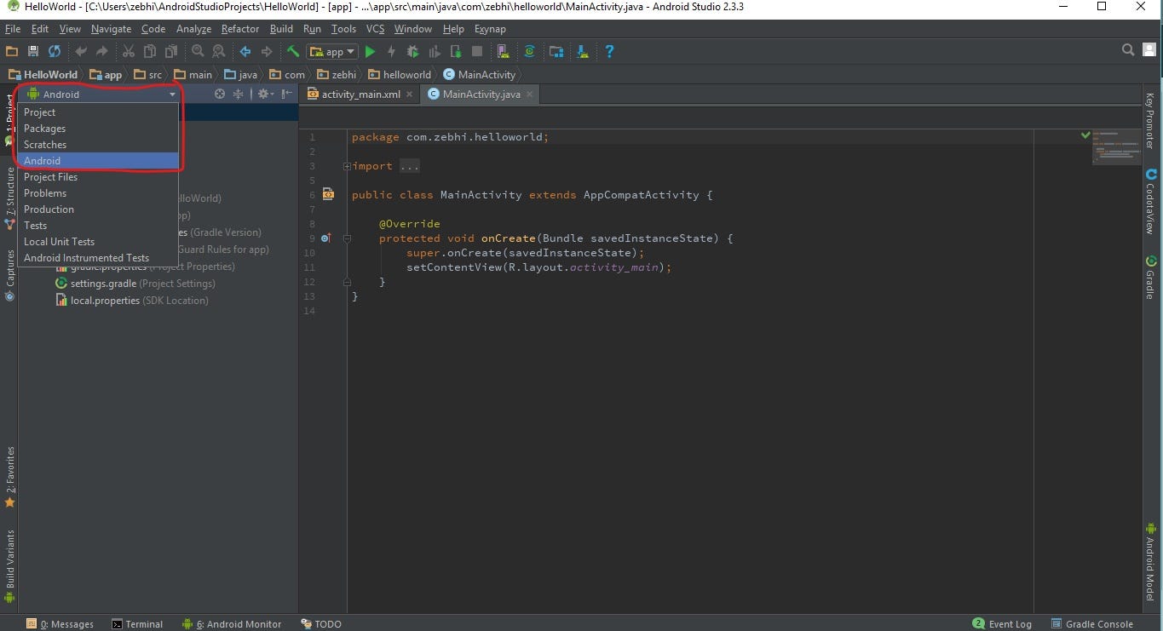Open the Android view selector dropdown
Image resolution: width=1163 pixels, height=631 pixels.
click(101, 95)
